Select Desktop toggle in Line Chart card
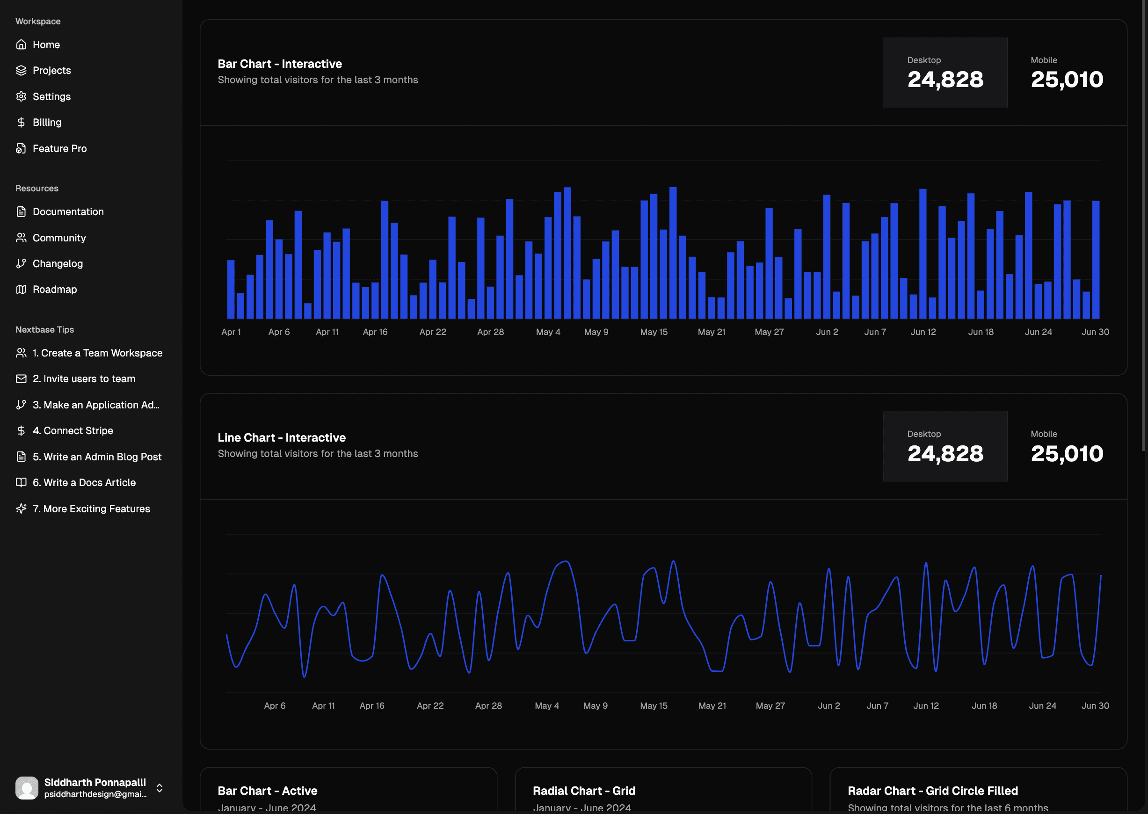 [945, 447]
